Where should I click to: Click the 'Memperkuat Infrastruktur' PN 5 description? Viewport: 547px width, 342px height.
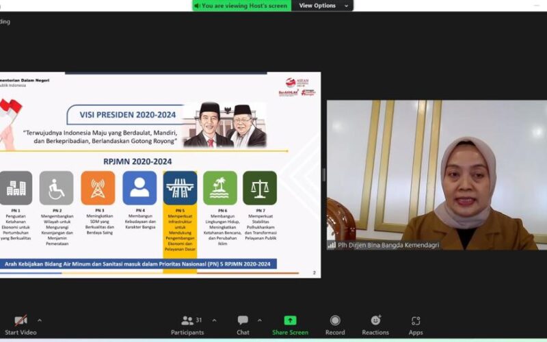(x=180, y=233)
